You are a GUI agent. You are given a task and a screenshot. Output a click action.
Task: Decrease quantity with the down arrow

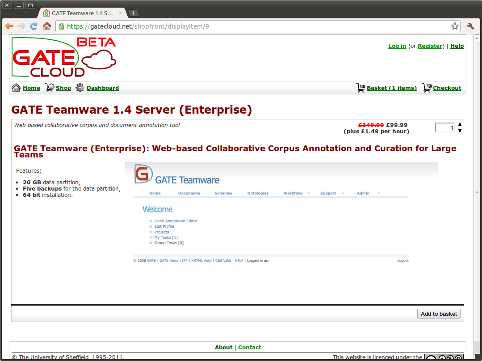pyautogui.click(x=460, y=131)
